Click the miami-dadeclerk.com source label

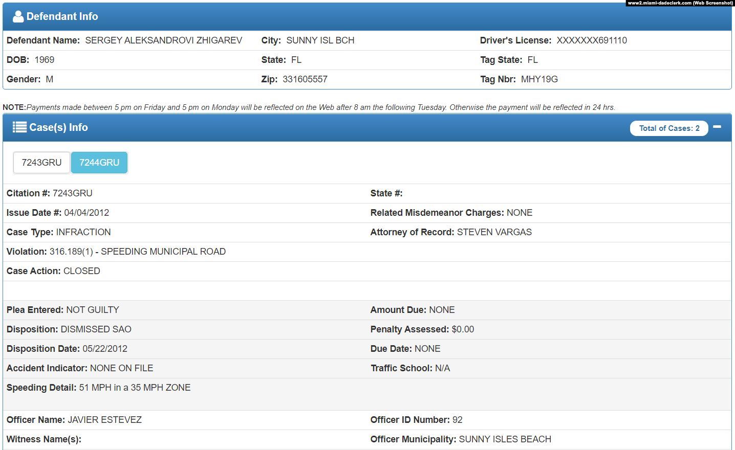pyautogui.click(x=680, y=3)
